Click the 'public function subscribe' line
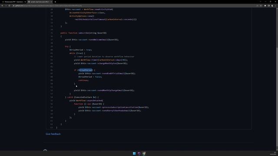 click(83, 33)
